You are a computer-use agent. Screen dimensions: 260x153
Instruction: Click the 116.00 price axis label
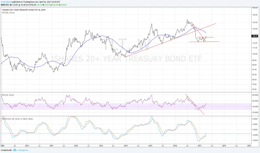click(x=255, y=43)
